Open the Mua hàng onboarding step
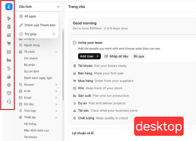196x141 pixels. [x=103, y=81]
